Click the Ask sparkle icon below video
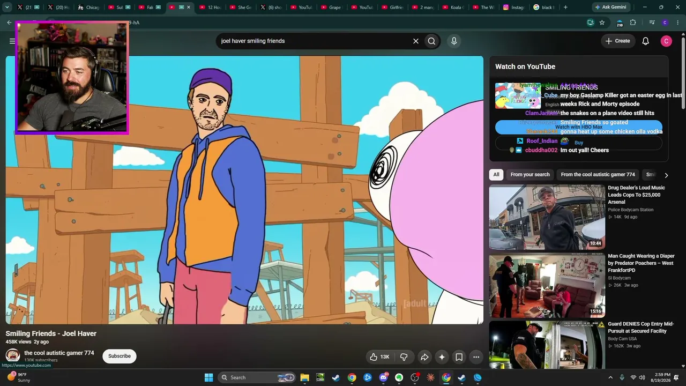The width and height of the screenshot is (686, 386). 442,357
